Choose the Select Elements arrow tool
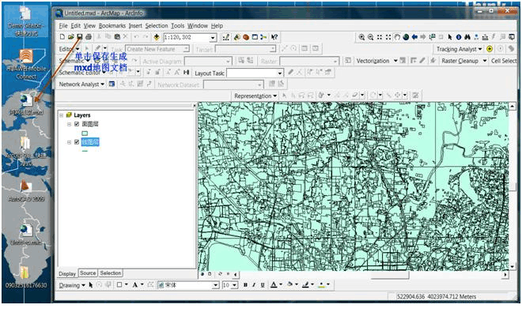522x316 pixels. pos(450,37)
